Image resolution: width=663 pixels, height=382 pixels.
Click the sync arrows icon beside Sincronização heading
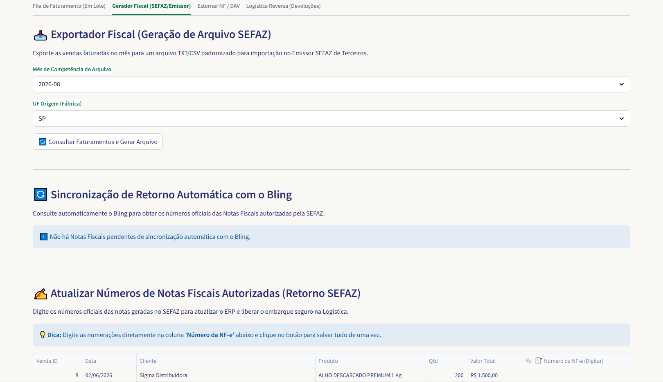point(41,195)
